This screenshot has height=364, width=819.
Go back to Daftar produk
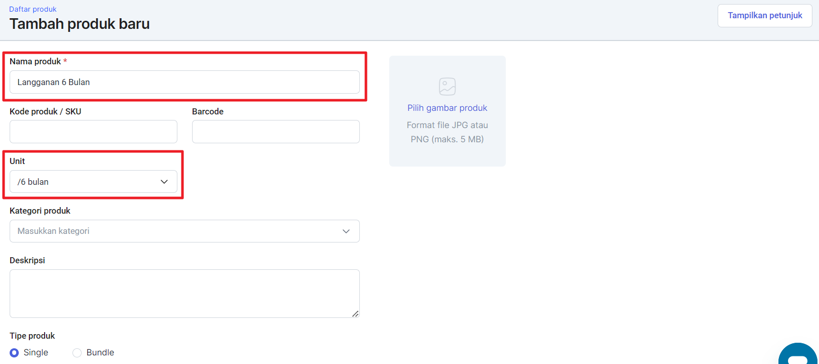coord(33,9)
